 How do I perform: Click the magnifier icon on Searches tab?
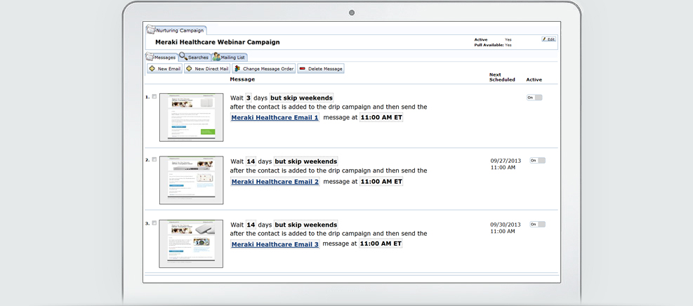pyautogui.click(x=183, y=56)
